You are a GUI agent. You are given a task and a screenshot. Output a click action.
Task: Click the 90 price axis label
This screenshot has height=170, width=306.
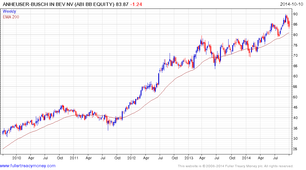coord(295,14)
